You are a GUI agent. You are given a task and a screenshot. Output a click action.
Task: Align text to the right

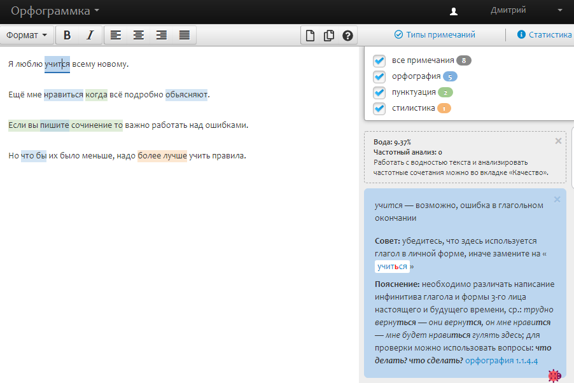162,35
